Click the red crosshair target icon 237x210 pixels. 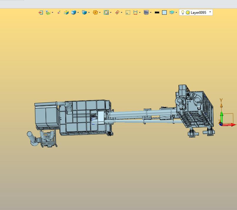coord(117,12)
